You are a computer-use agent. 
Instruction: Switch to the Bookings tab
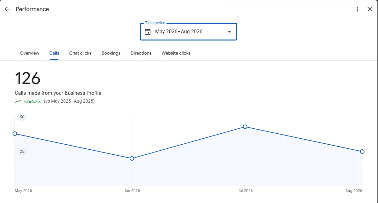111,53
